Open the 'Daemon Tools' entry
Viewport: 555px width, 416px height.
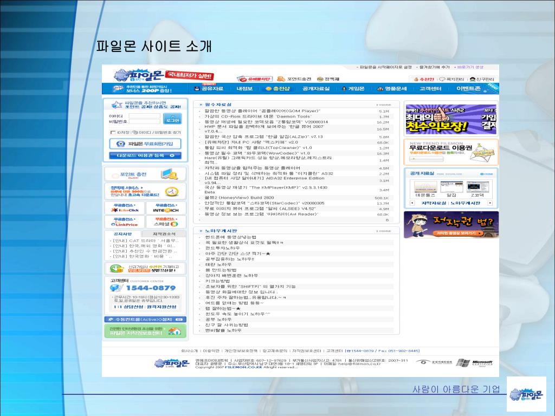tap(257, 116)
